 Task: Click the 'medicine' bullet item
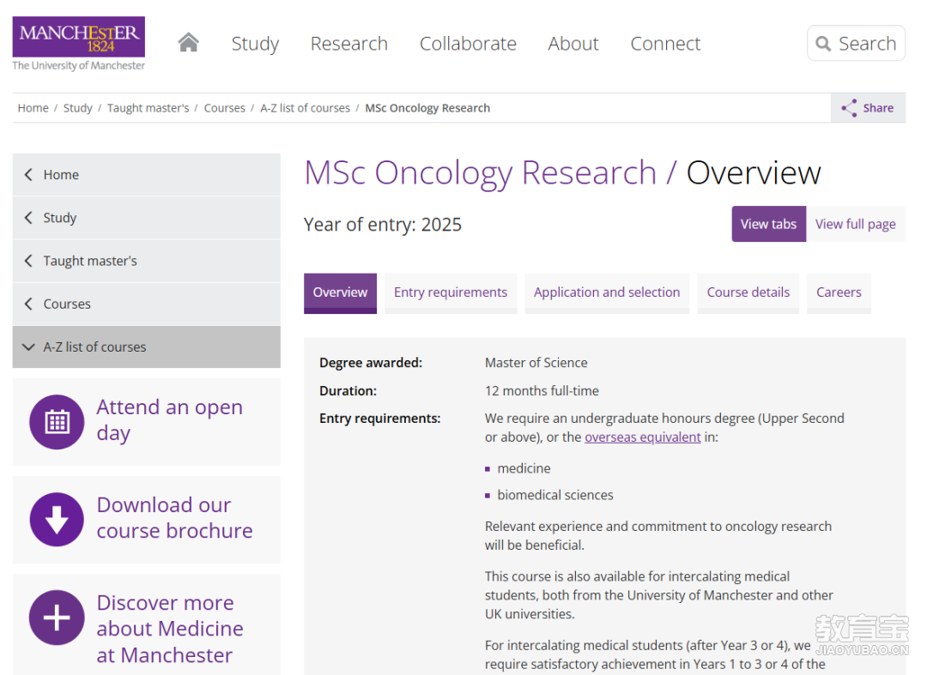(x=524, y=468)
